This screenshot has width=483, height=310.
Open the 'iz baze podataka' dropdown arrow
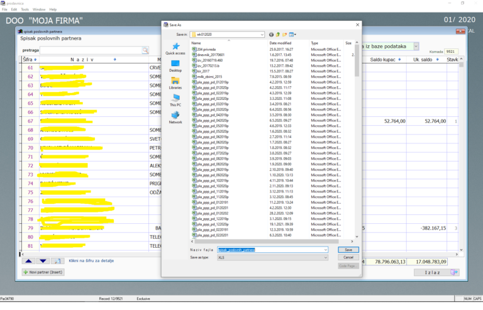[x=416, y=47]
